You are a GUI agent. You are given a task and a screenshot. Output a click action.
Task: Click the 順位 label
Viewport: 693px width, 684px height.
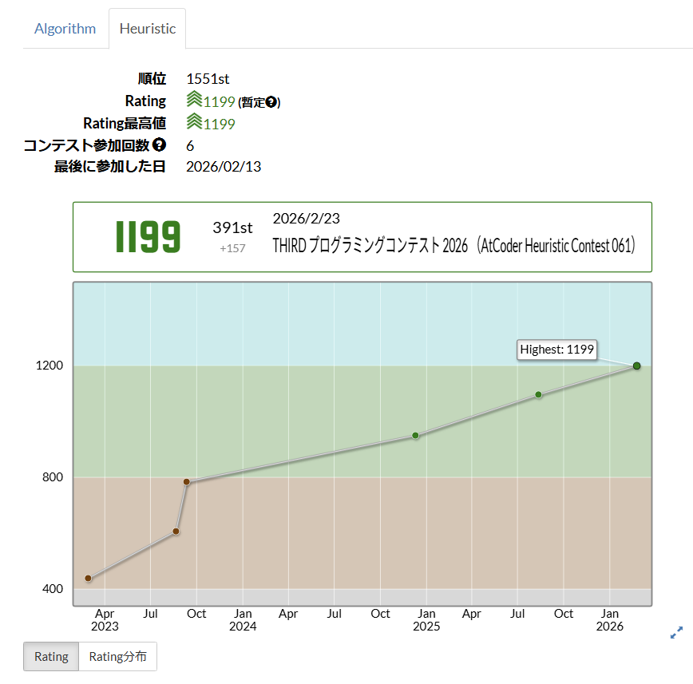tap(152, 79)
